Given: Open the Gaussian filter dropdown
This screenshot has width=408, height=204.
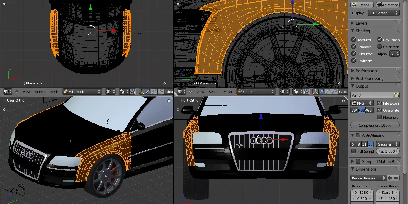Looking at the screenshot, I should point(388,144).
